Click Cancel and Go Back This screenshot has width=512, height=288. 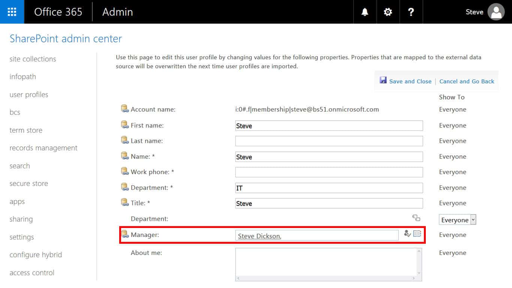(x=467, y=81)
